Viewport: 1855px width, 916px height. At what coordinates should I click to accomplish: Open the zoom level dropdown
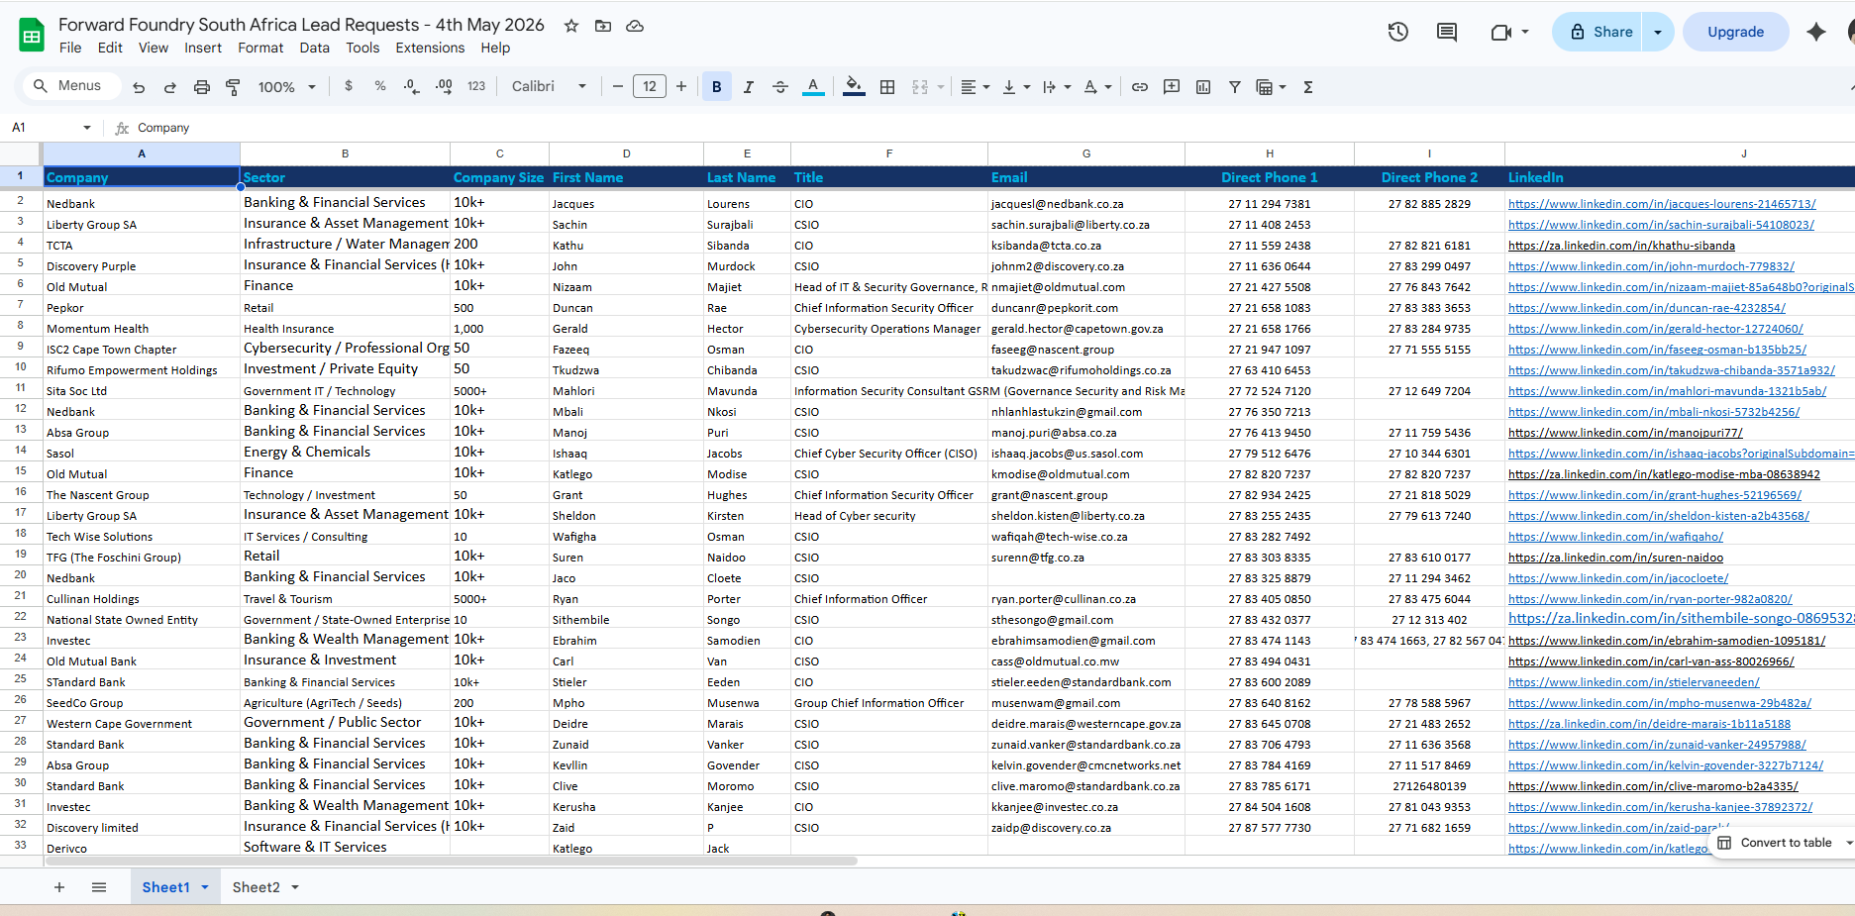click(x=287, y=87)
